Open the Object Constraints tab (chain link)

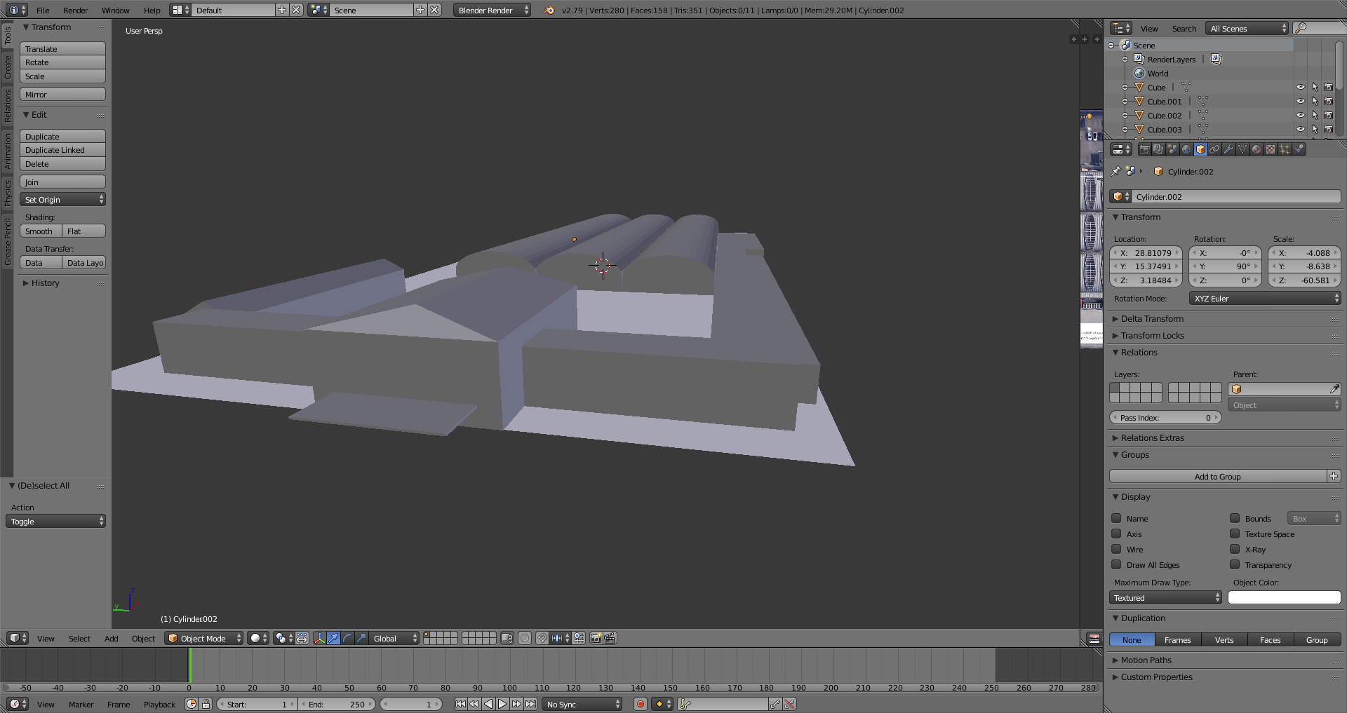[x=1214, y=149]
